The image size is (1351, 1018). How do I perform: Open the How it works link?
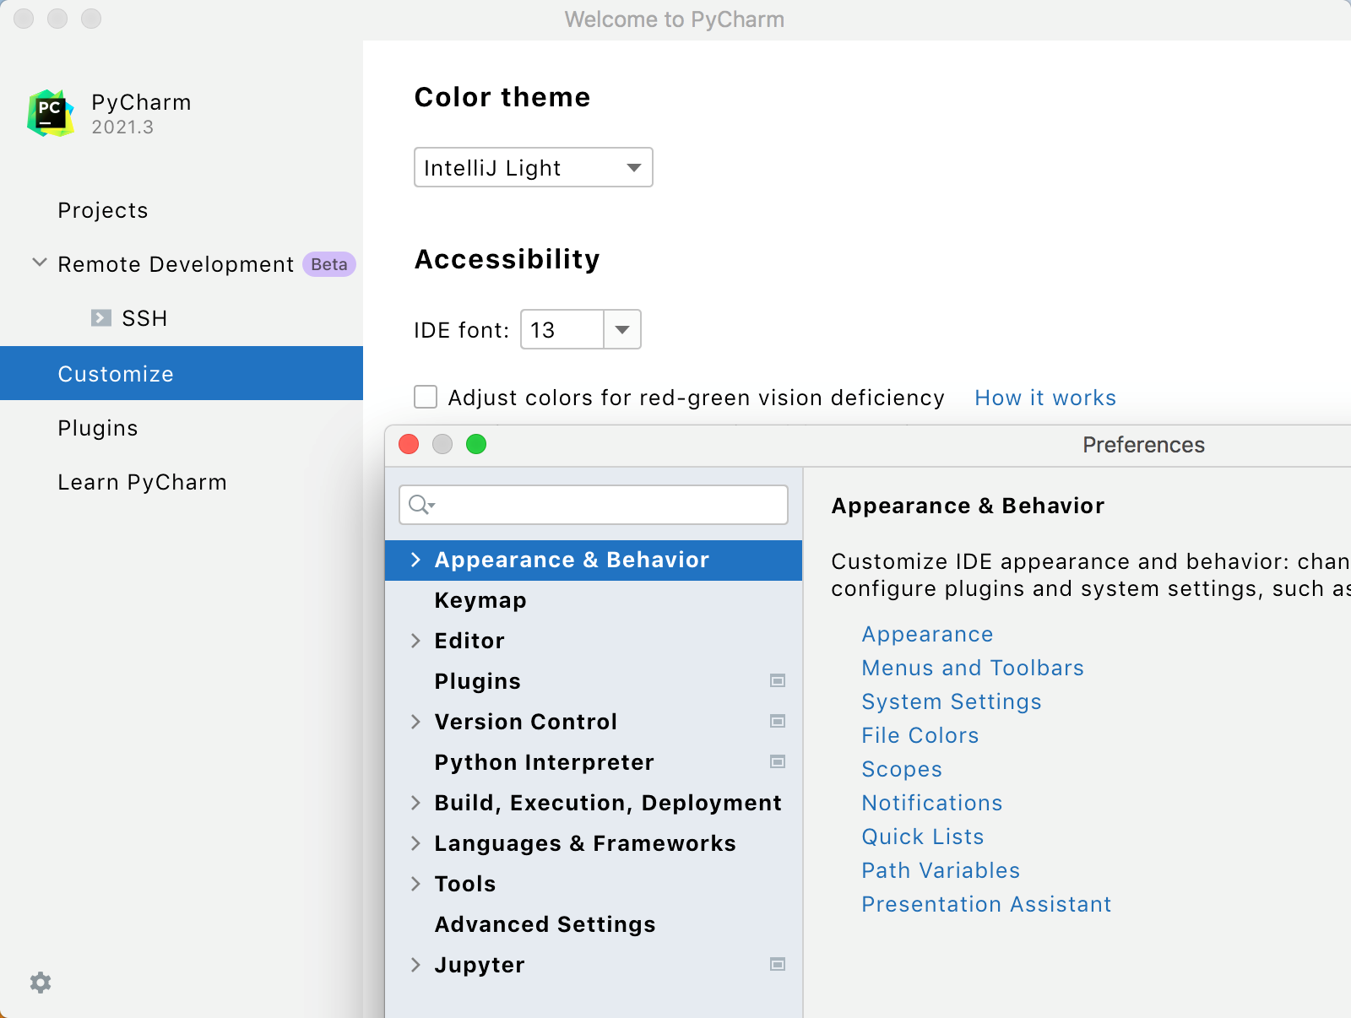tap(1045, 397)
